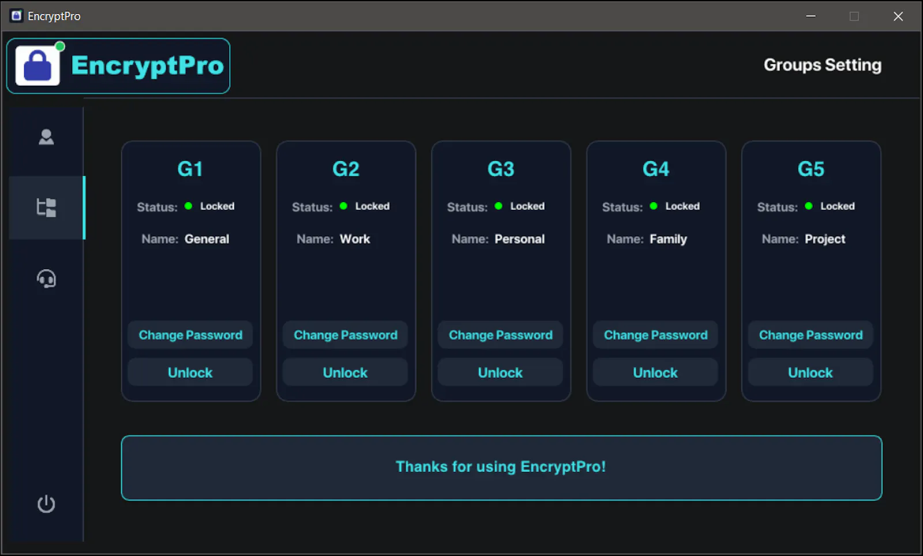Click the name 'Project' in G5 card
This screenshot has width=923, height=556.
point(825,239)
